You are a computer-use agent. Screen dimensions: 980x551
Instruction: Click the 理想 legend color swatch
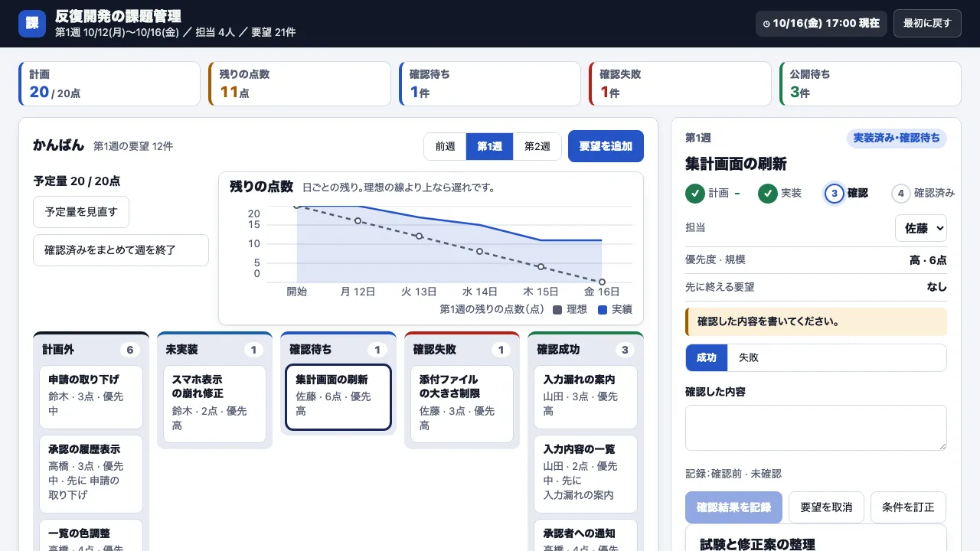pos(557,310)
